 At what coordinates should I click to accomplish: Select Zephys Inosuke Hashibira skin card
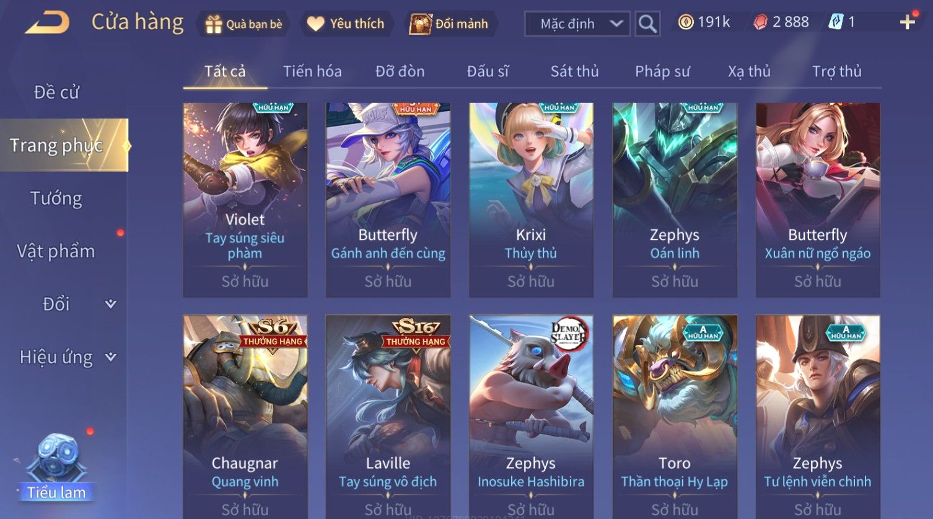531,416
